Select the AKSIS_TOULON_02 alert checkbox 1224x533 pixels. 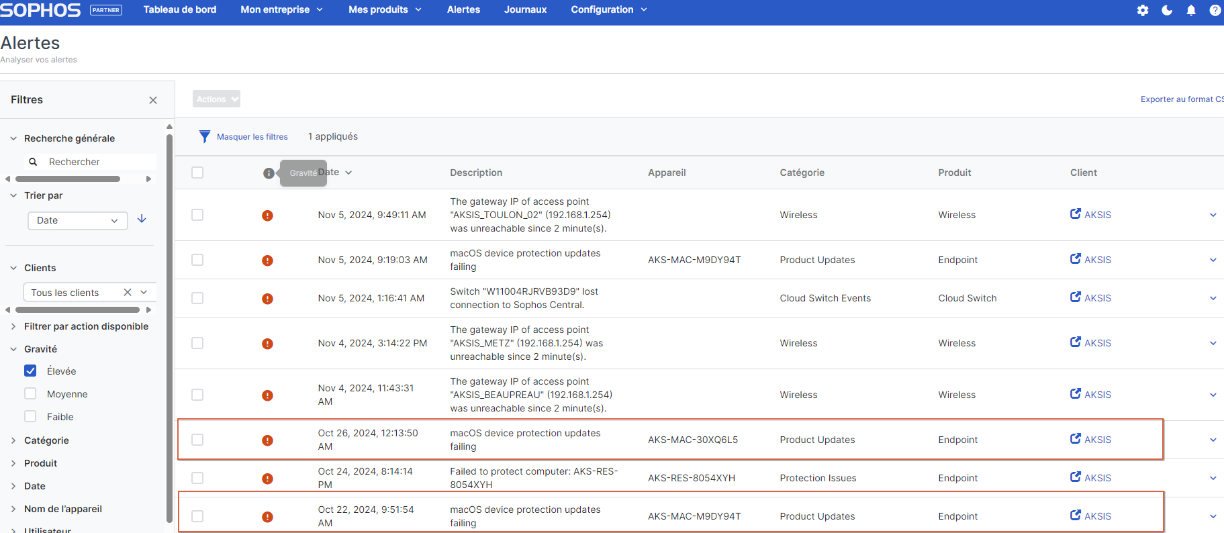point(197,215)
